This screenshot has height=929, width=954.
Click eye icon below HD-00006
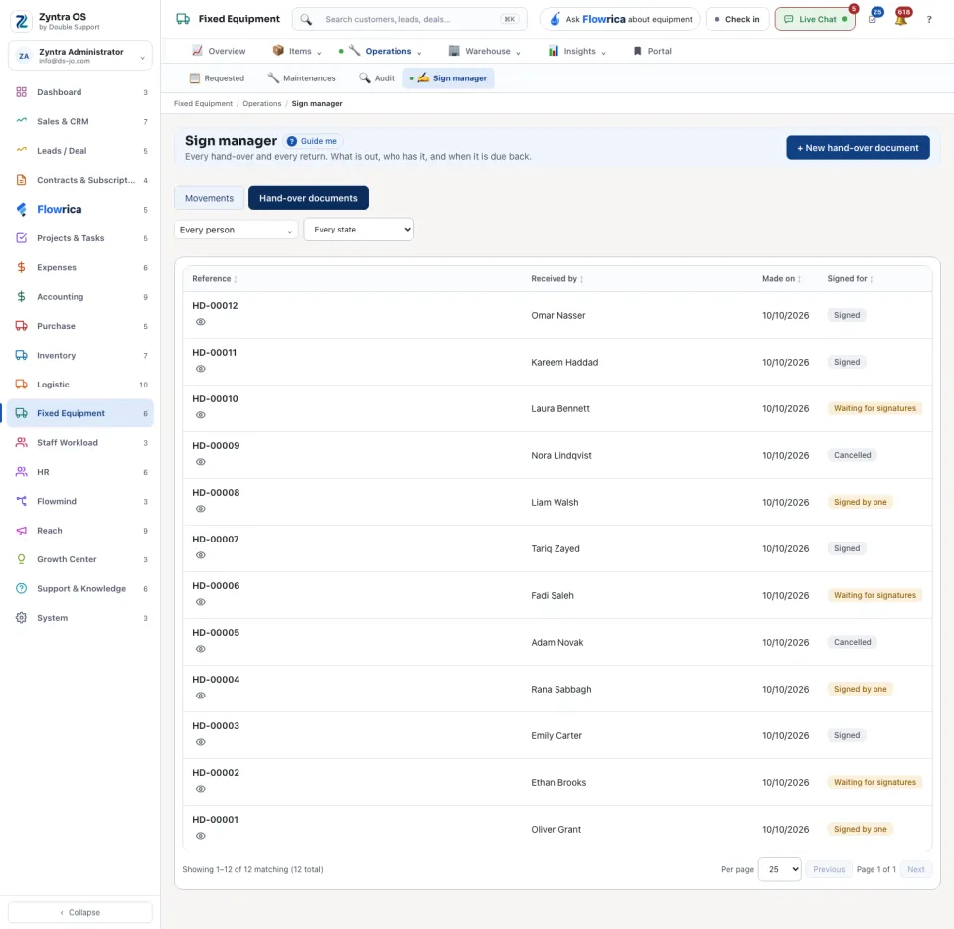(200, 602)
